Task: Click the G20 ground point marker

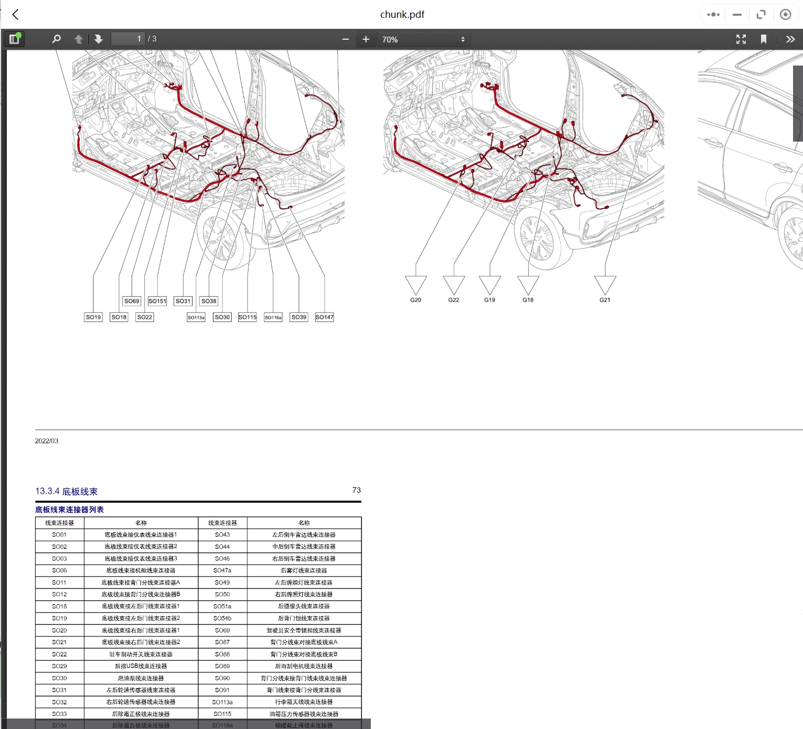Action: click(415, 286)
